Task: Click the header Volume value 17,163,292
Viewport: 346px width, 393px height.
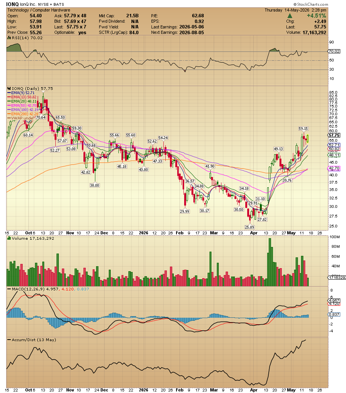Action: coord(314,33)
